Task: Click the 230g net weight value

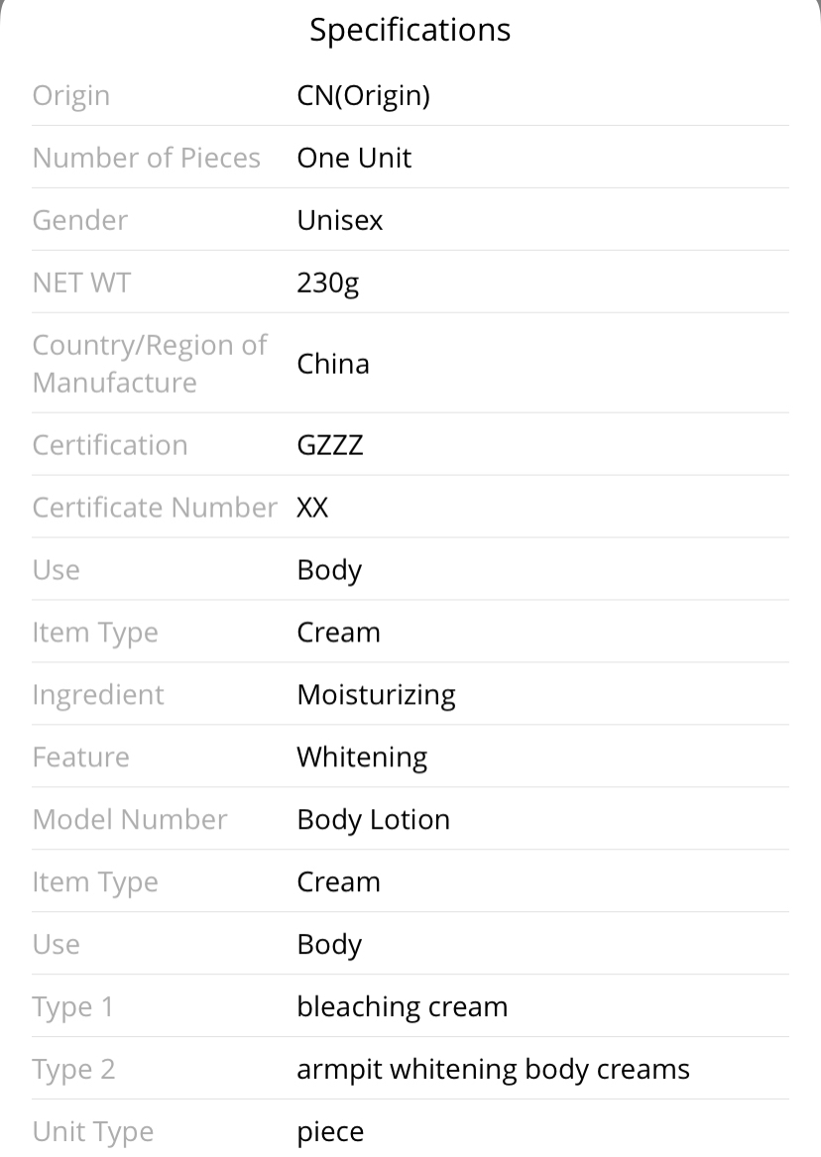Action: pyautogui.click(x=328, y=284)
